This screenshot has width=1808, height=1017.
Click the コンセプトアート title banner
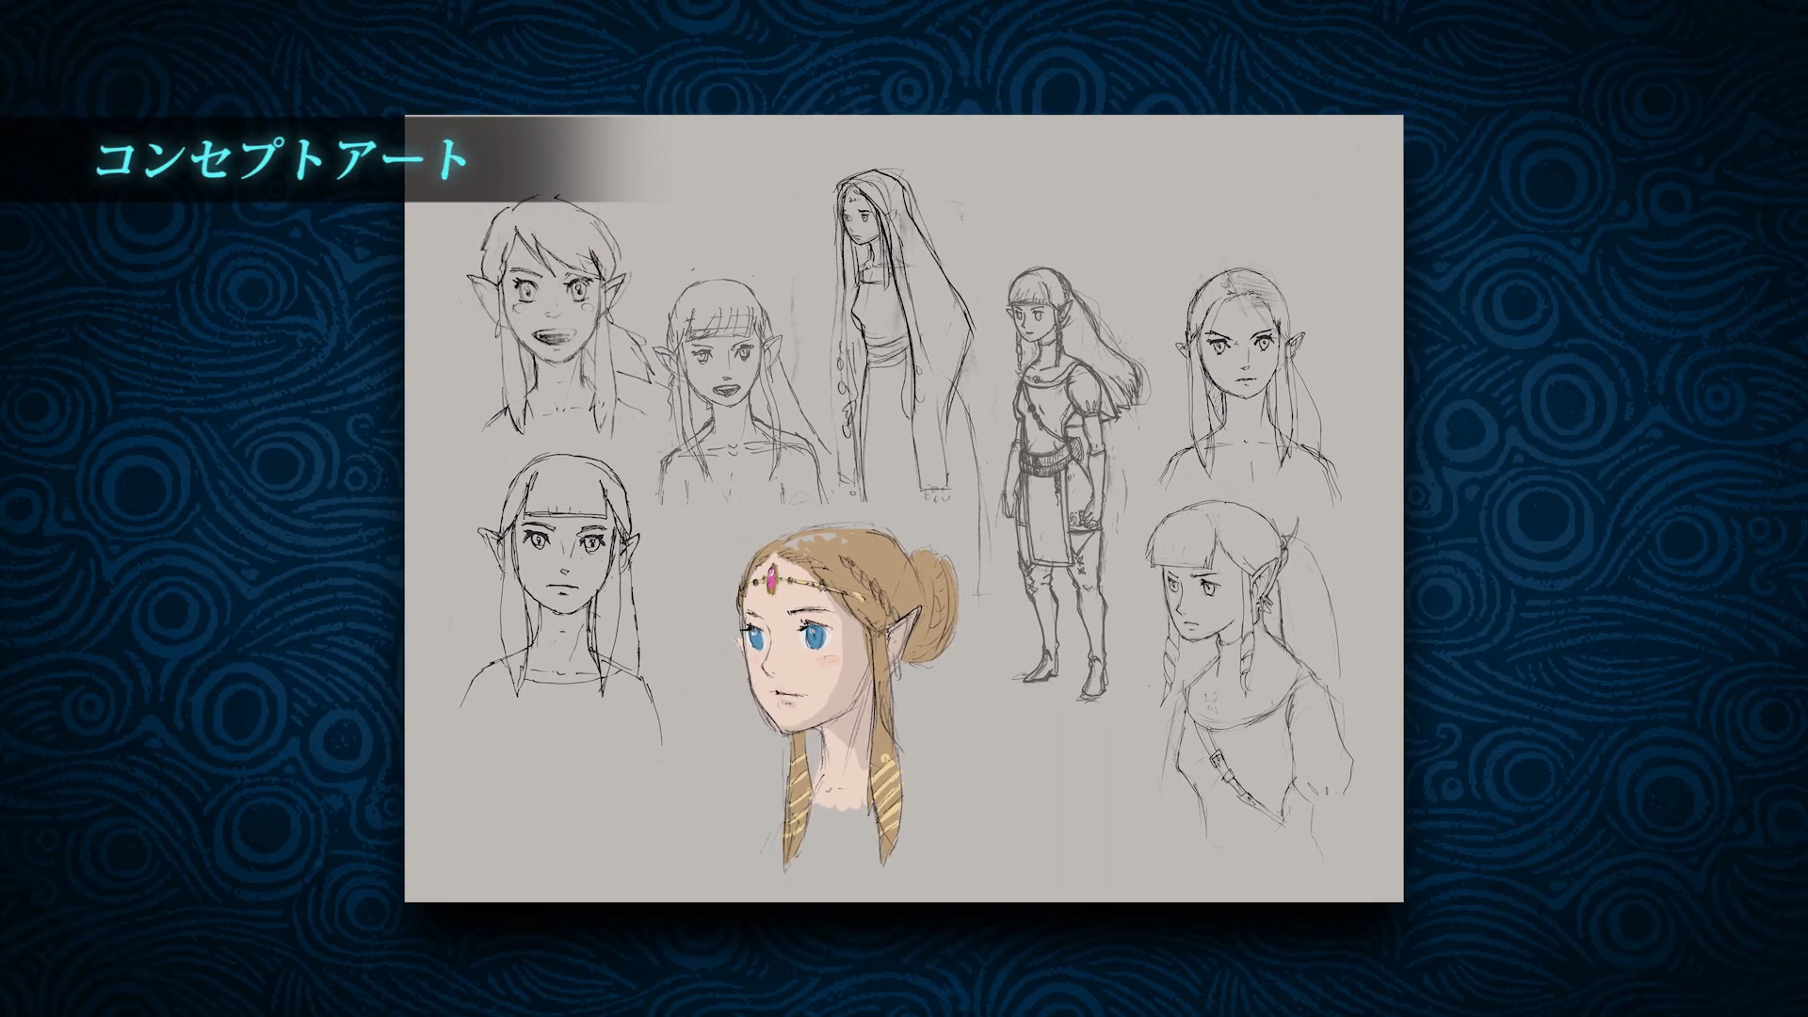282,158
